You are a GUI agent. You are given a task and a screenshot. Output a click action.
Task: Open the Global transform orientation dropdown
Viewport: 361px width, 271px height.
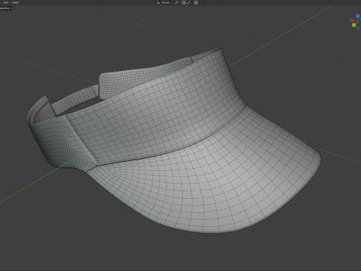click(x=167, y=3)
